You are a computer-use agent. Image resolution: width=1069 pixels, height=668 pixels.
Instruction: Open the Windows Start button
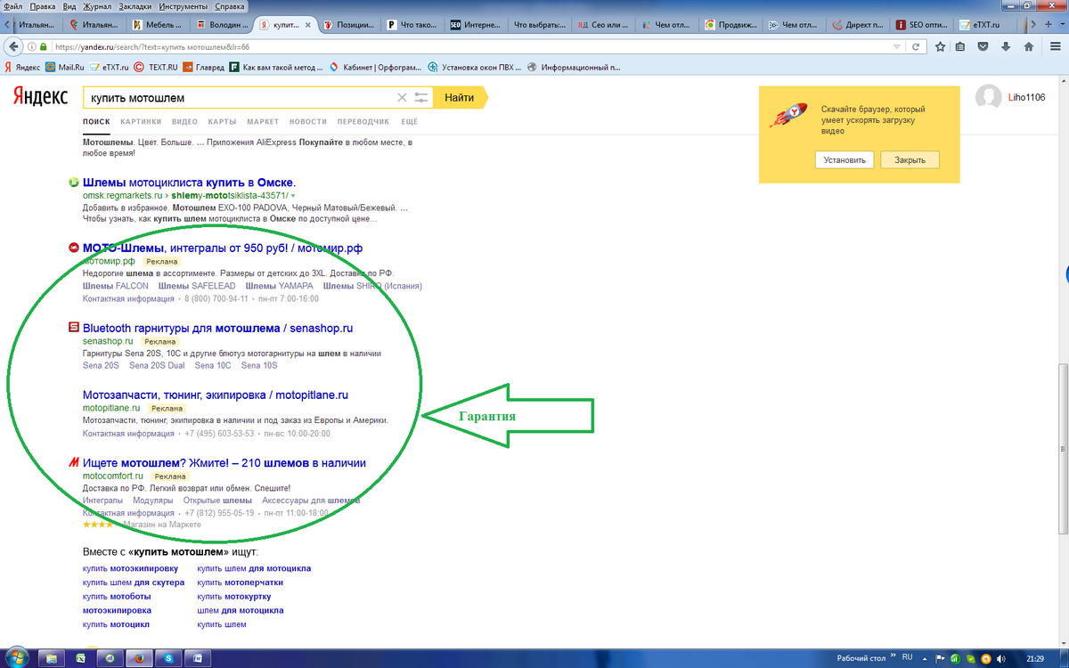coord(17,657)
